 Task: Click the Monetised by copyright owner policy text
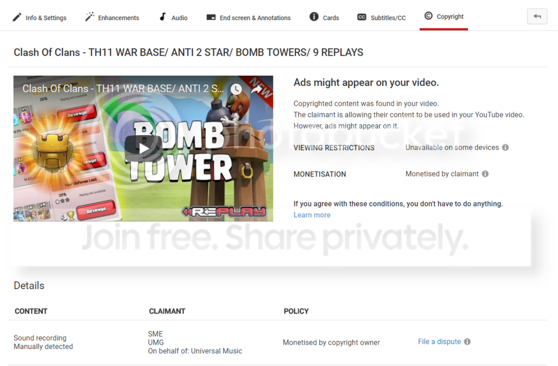pos(331,343)
